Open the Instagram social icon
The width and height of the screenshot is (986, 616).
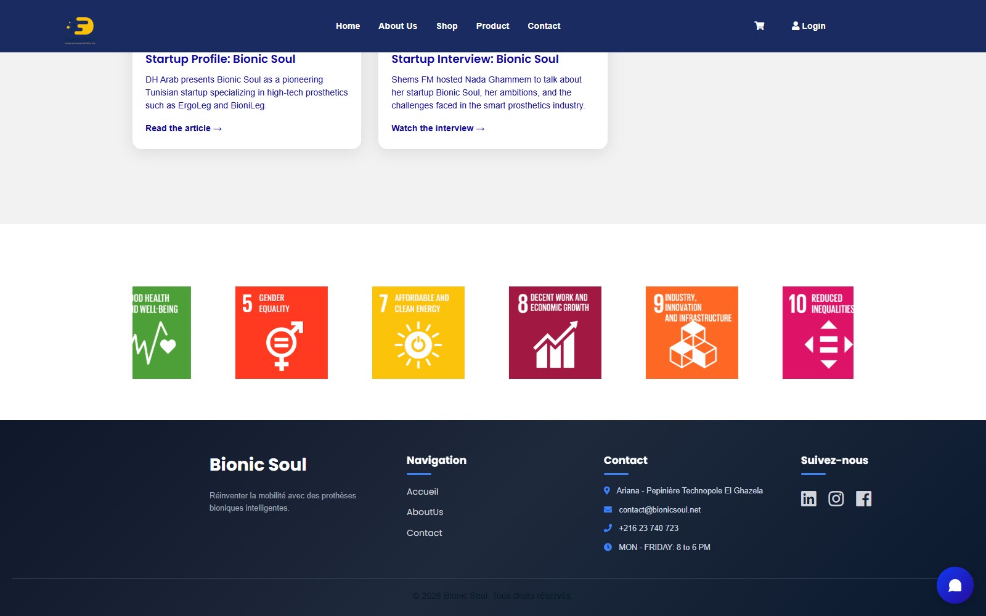tap(836, 498)
